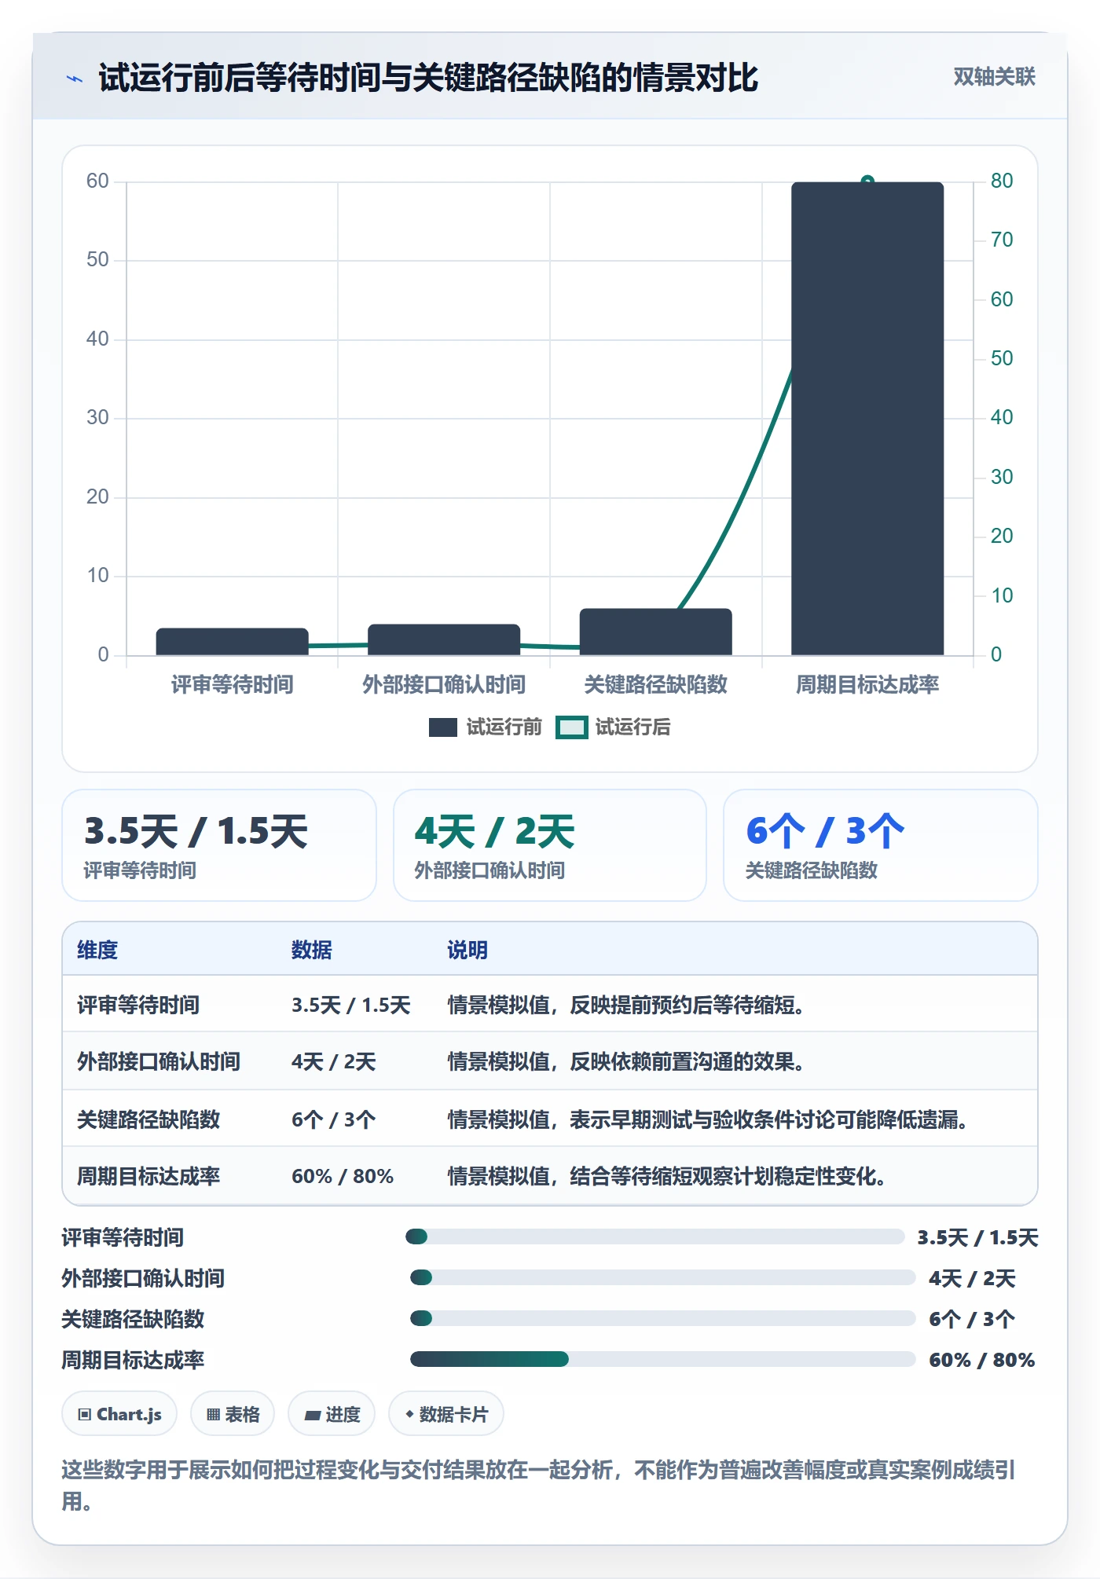Click the 周期目标达成率 progress bar
The image size is (1100, 1579).
[663, 1359]
